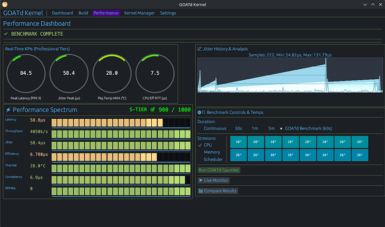Viewport: 385px width, 227px height.
Task: Switch to the Build tab
Action: [83, 13]
